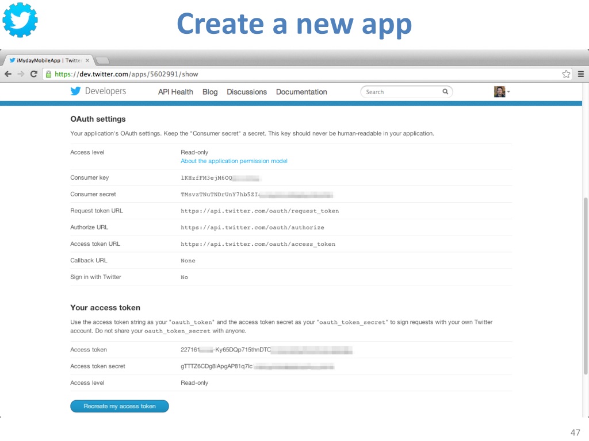589x441 pixels.
Task: Open API Health page
Action: [x=175, y=92]
